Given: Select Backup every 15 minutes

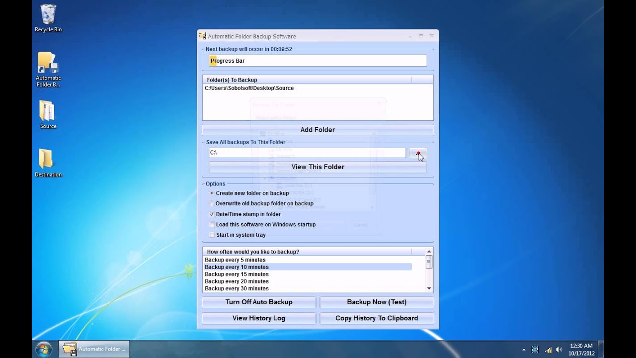Looking at the screenshot, I should click(308, 274).
